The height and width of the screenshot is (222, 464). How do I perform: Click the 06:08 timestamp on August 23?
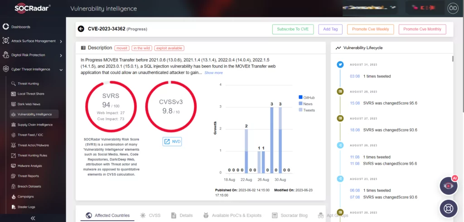pos(355,191)
